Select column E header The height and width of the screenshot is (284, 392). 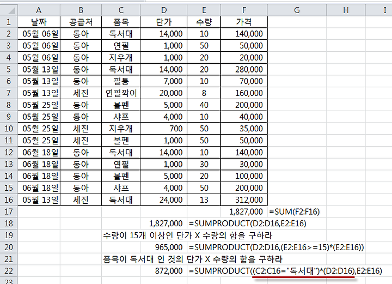204,10
